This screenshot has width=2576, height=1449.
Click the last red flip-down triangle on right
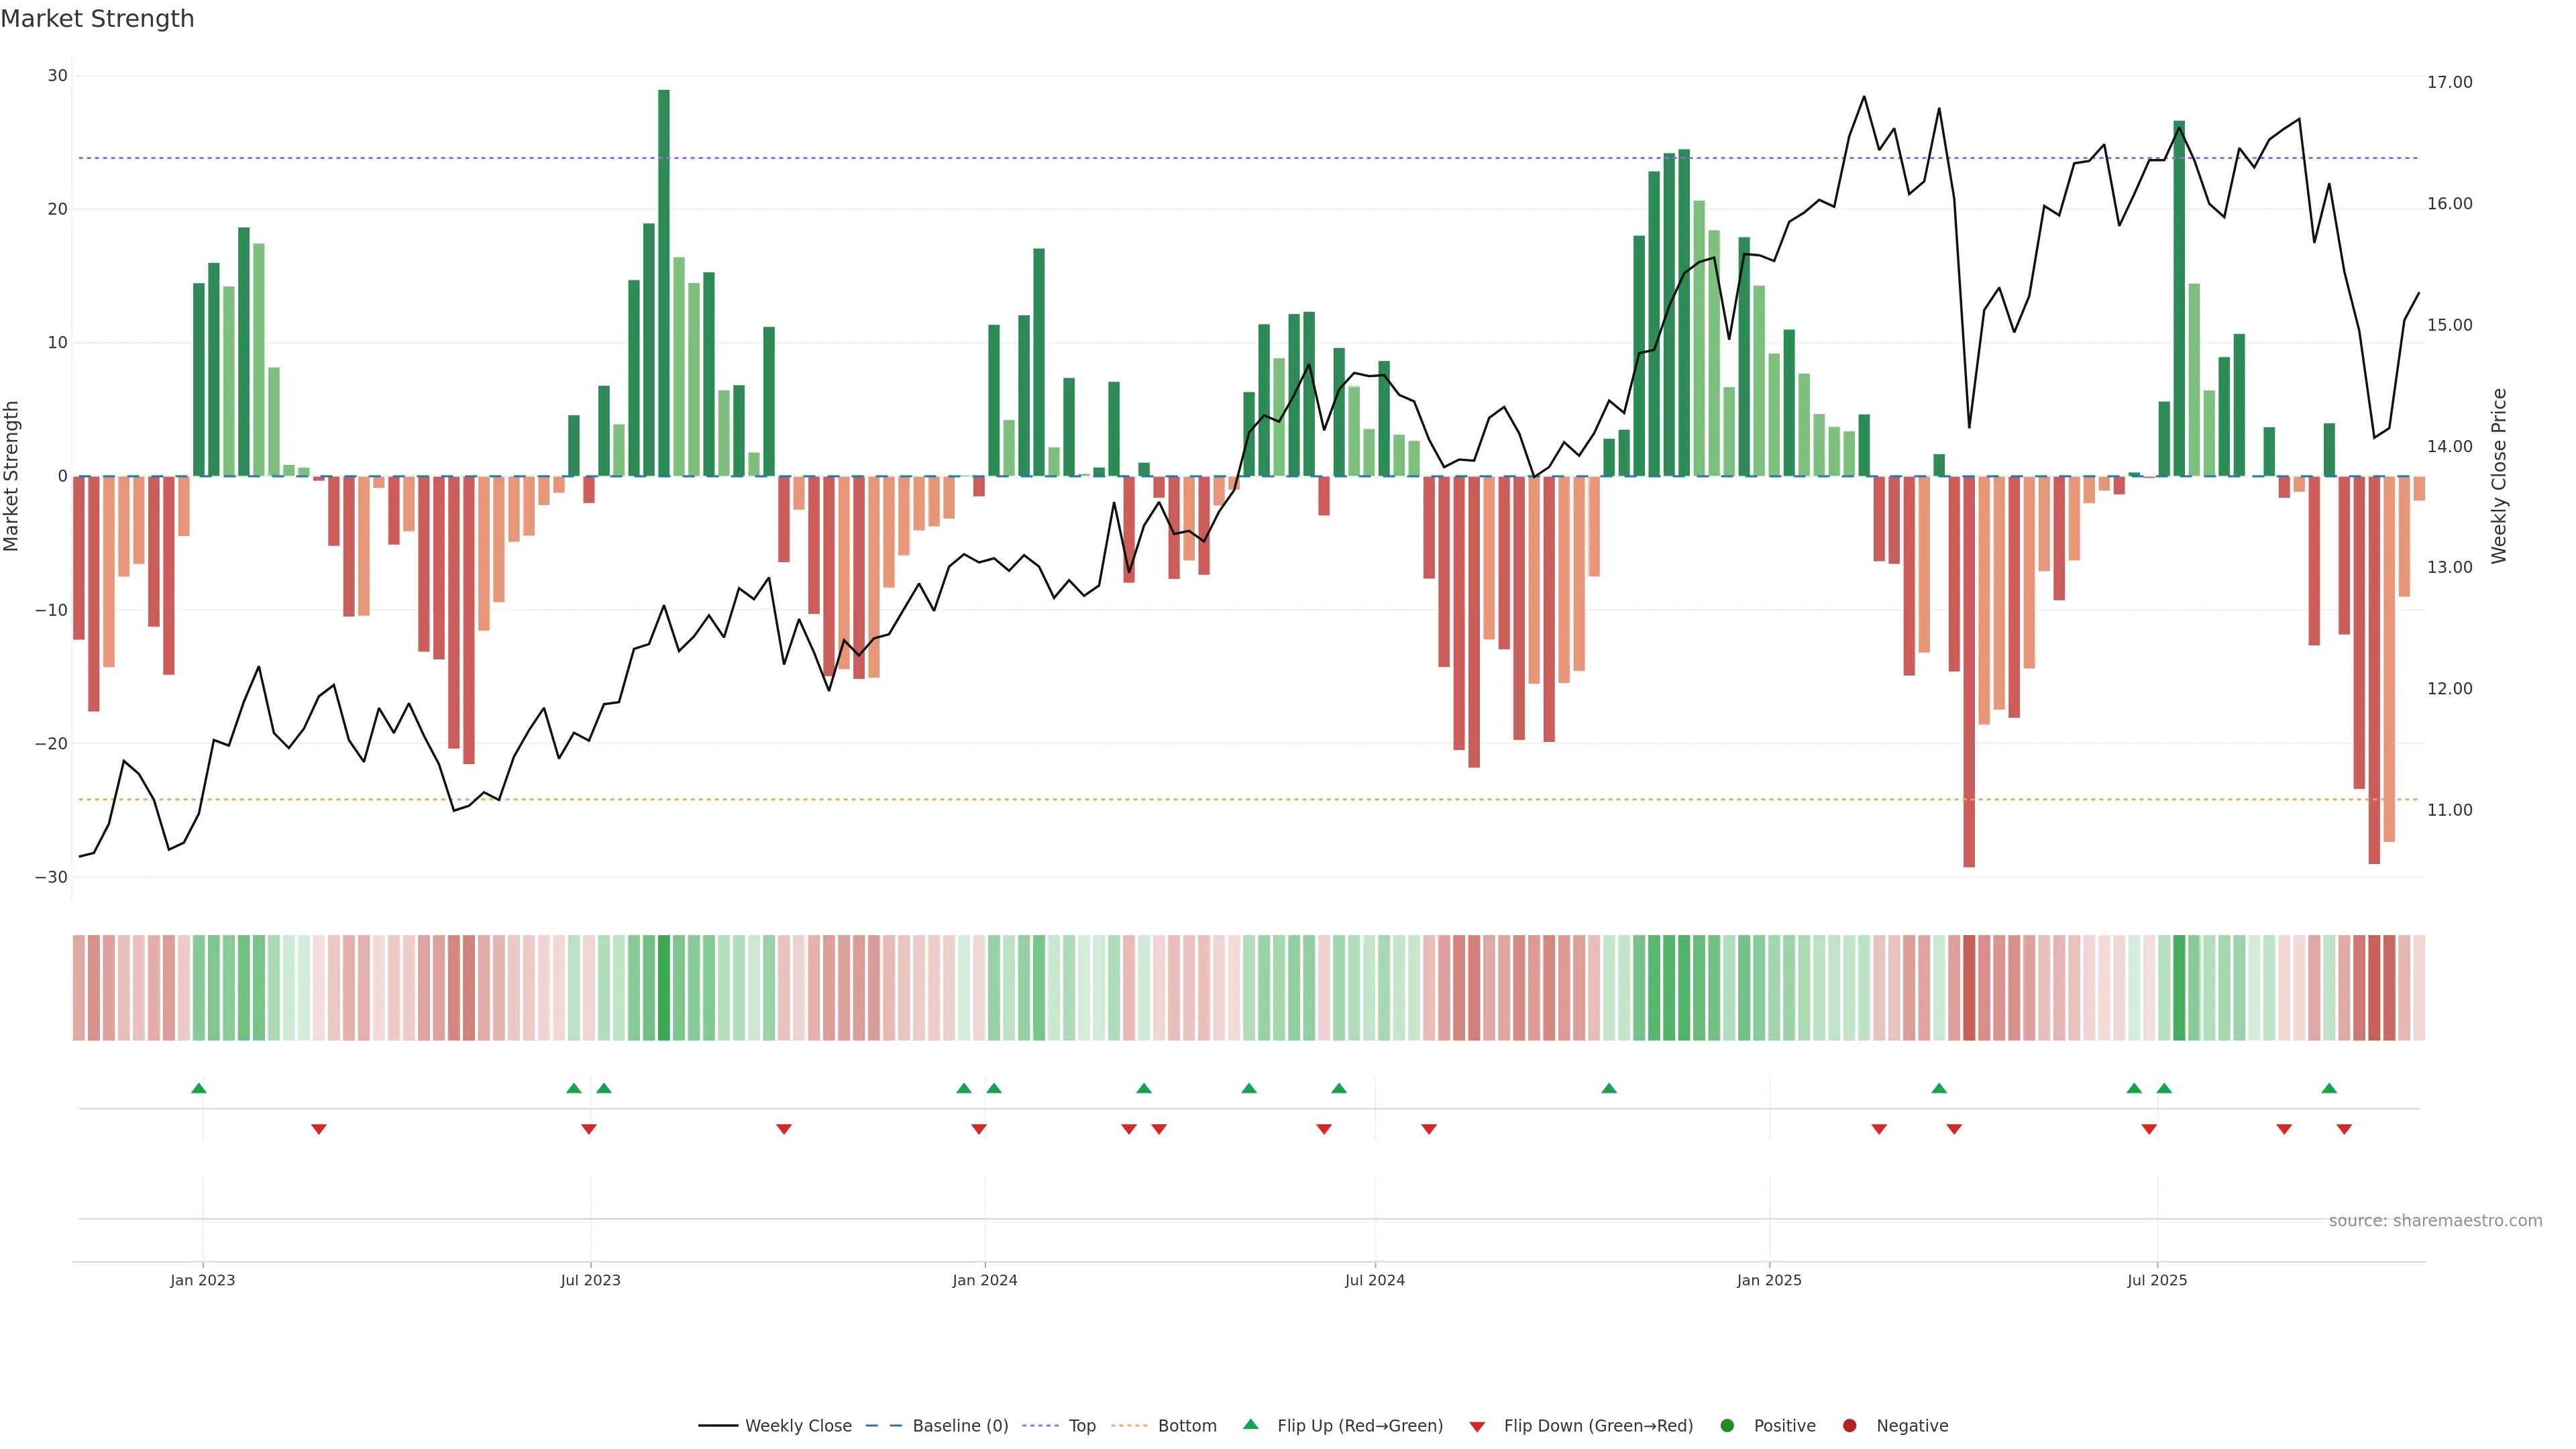pyautogui.click(x=2344, y=1129)
